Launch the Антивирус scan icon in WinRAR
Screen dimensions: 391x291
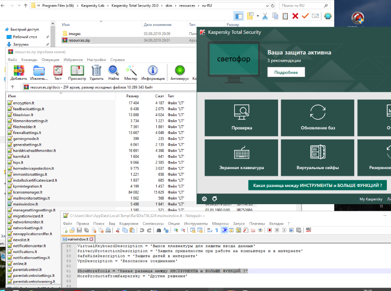179,72
